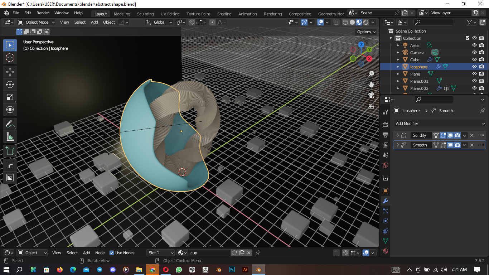Switch to Sculpting workspace tab

145,14
